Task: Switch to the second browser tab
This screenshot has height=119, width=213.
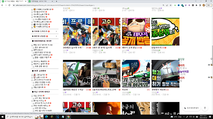Action: coord(40,1)
